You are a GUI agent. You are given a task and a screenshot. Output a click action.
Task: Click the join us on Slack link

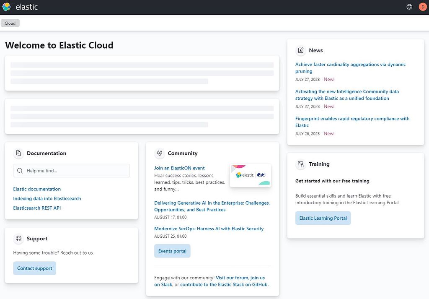coord(256,278)
